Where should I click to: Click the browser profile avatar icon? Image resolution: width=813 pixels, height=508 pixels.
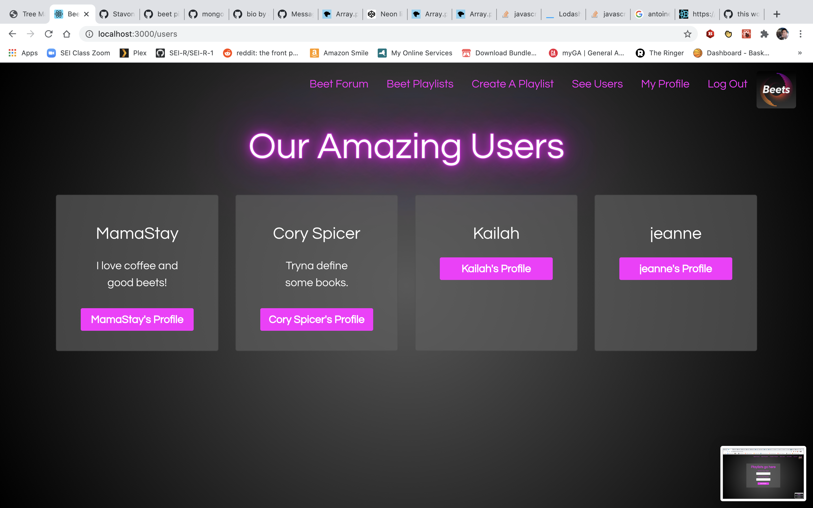(x=783, y=33)
